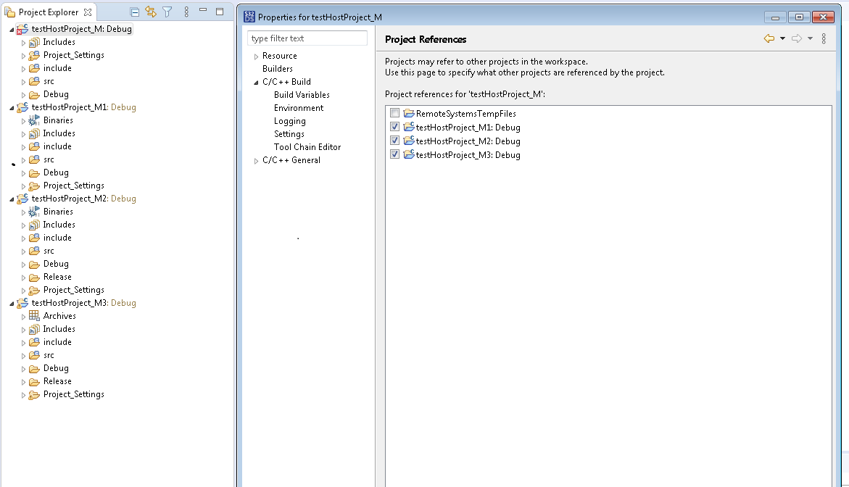
Task: Open the Properties dialog view menu icon
Action: 824,38
